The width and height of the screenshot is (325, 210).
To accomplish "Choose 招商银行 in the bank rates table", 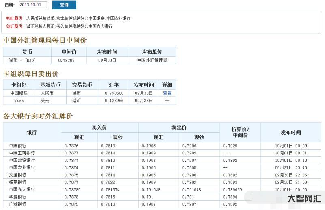I will click(17, 182).
